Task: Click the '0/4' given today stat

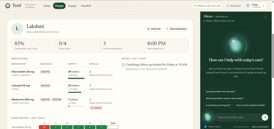Action: coord(63,44)
